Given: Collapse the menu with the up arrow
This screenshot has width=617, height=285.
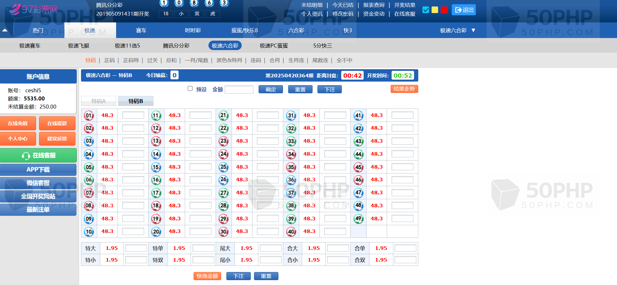Looking at the screenshot, I should [x=5, y=30].
